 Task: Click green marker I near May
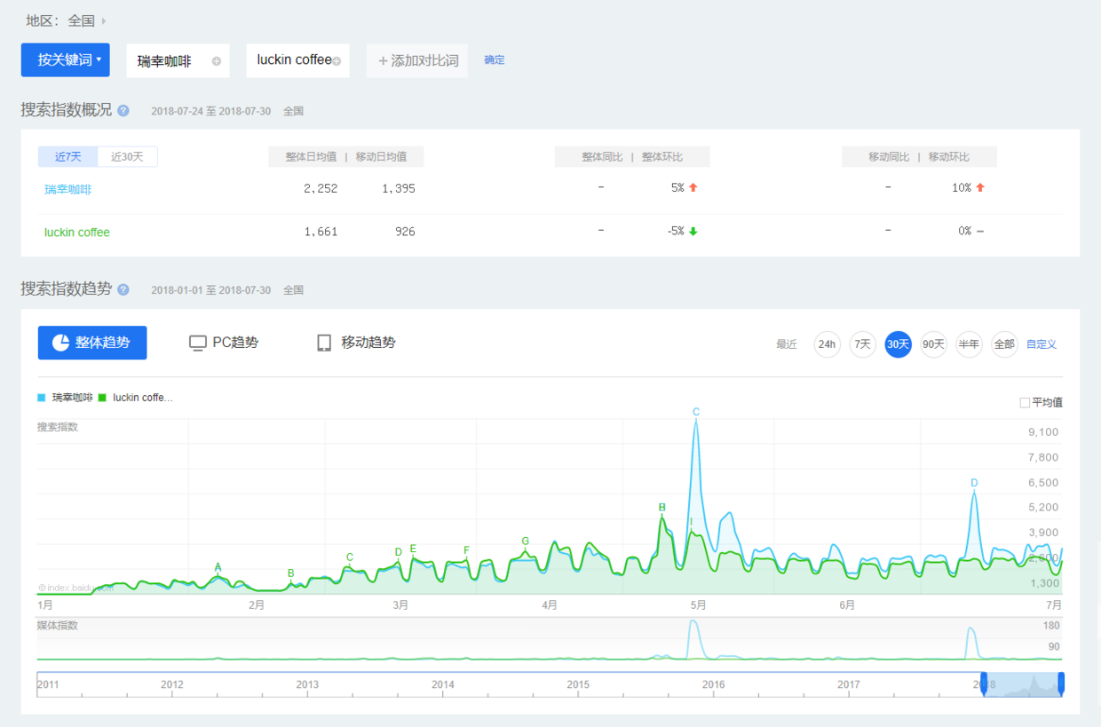[691, 522]
